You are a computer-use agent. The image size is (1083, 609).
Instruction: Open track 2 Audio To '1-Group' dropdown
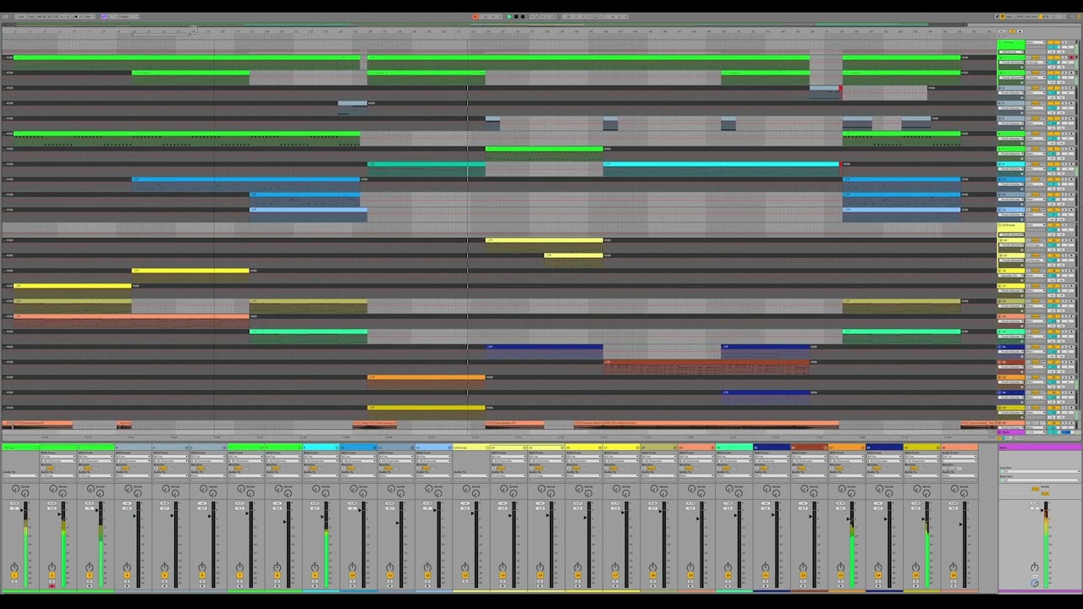pyautogui.click(x=58, y=475)
